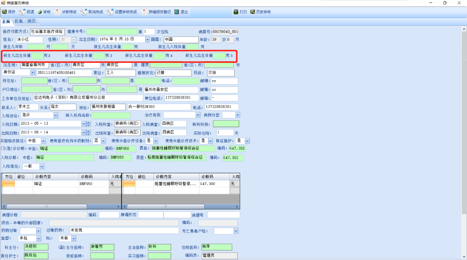
Task: Click the app icon in the title bar
Action: [3, 3]
